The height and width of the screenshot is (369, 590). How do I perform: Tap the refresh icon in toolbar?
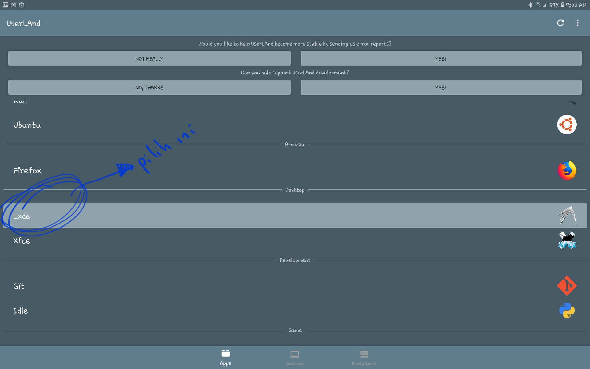(x=560, y=23)
